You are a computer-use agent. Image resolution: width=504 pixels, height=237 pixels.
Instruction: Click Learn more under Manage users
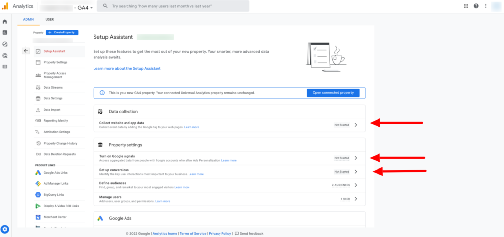click(x=162, y=201)
